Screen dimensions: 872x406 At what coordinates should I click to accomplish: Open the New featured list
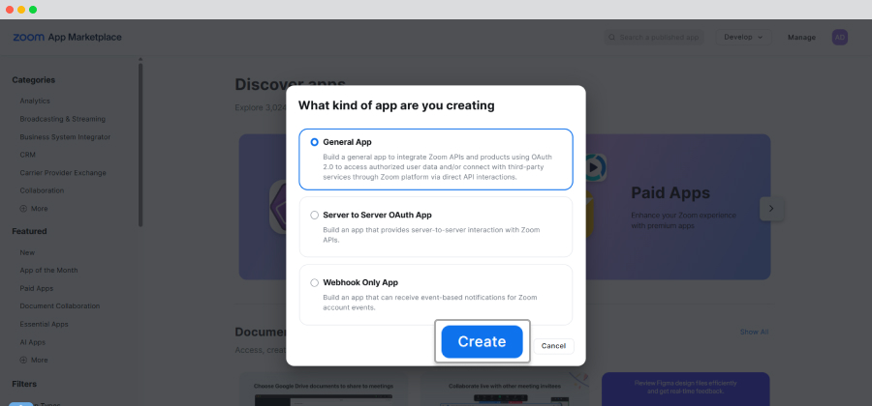tap(27, 252)
